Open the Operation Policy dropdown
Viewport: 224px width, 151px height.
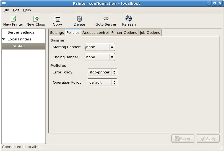[x=102, y=83]
